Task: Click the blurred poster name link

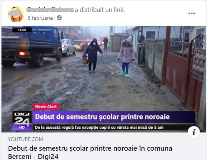Action: (50, 10)
